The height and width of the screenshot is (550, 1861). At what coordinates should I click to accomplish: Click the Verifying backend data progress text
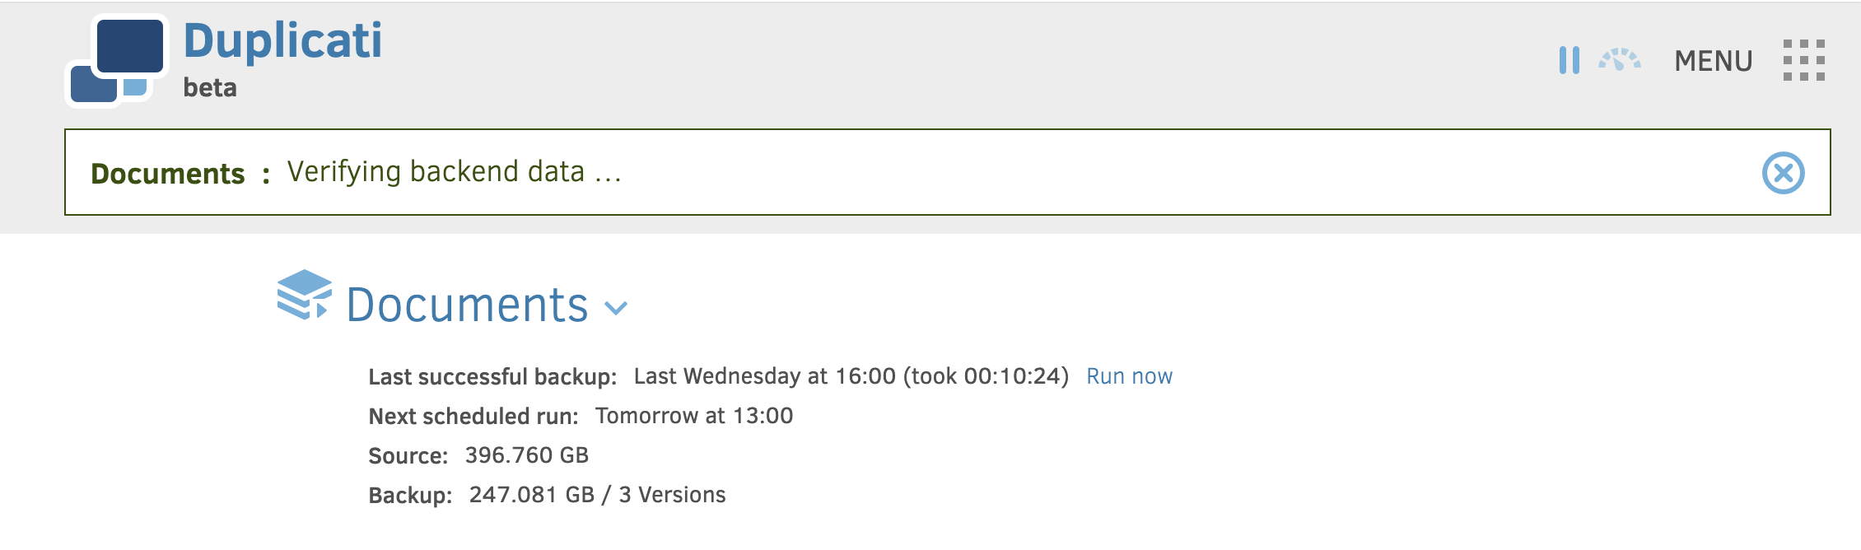point(455,172)
